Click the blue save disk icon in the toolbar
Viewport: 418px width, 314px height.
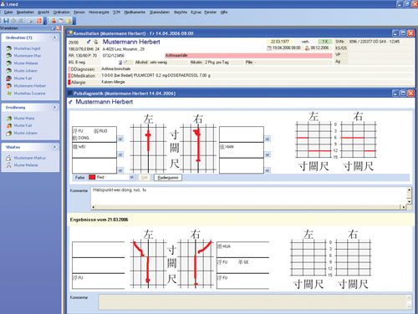point(6,21)
